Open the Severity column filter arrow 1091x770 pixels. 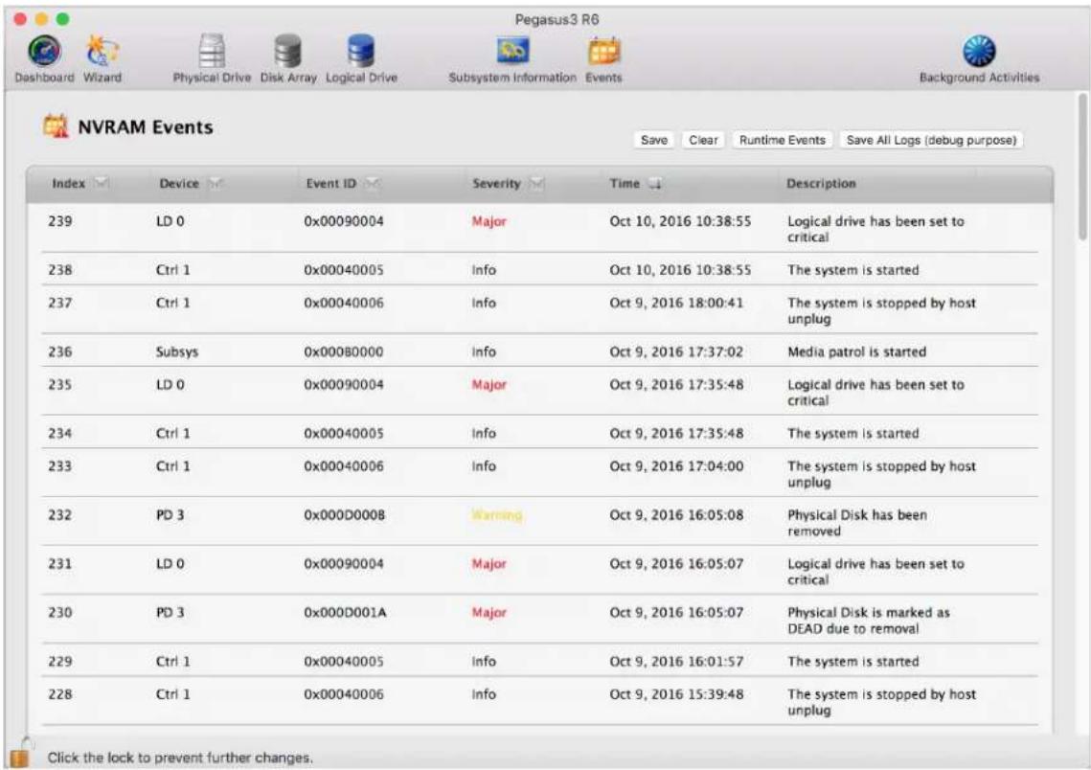(536, 184)
